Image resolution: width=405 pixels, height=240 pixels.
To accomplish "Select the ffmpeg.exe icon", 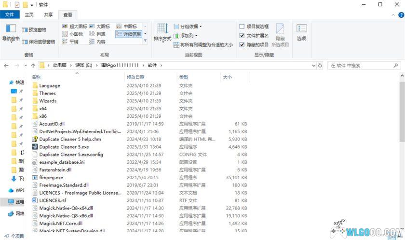I will pos(35,177).
